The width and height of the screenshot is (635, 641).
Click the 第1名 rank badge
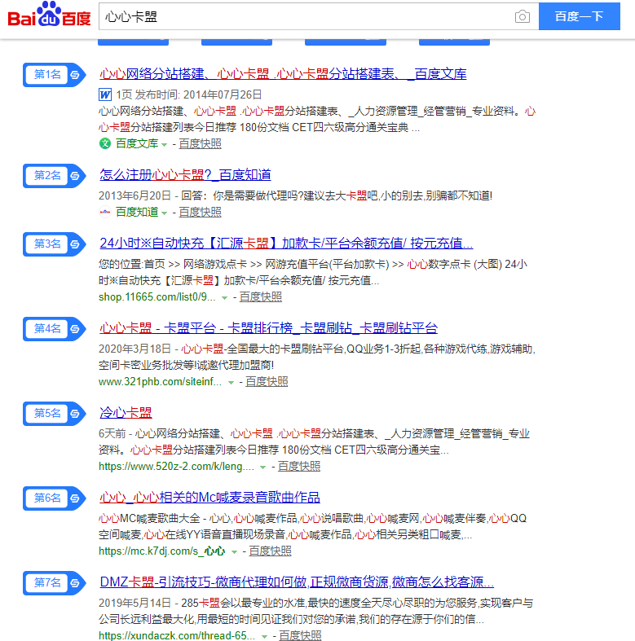(54, 75)
